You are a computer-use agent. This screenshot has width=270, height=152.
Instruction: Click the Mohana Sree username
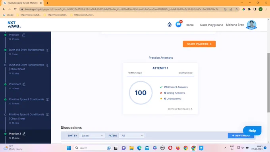click(235, 25)
